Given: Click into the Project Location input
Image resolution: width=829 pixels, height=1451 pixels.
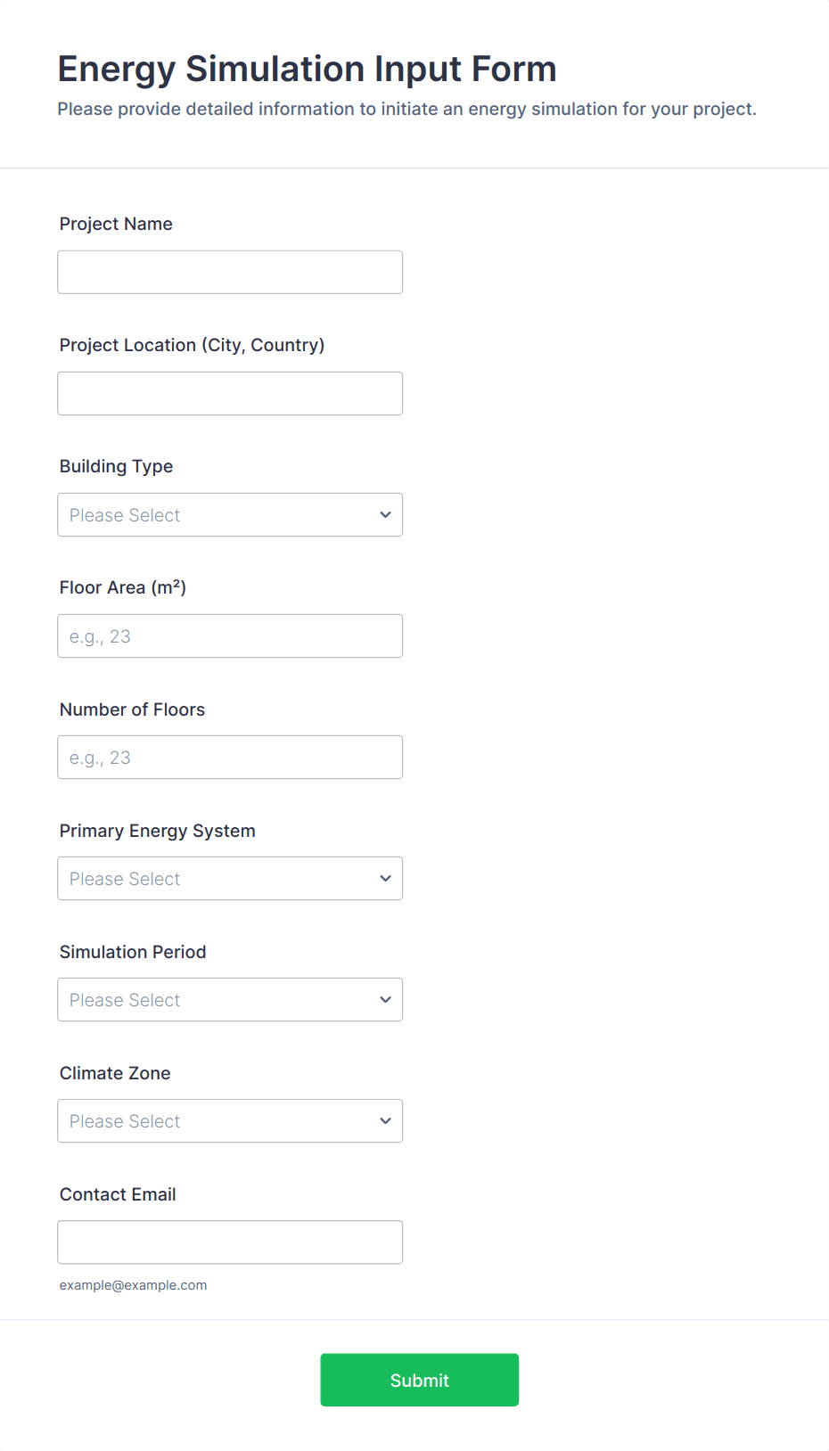Looking at the screenshot, I should coord(230,394).
